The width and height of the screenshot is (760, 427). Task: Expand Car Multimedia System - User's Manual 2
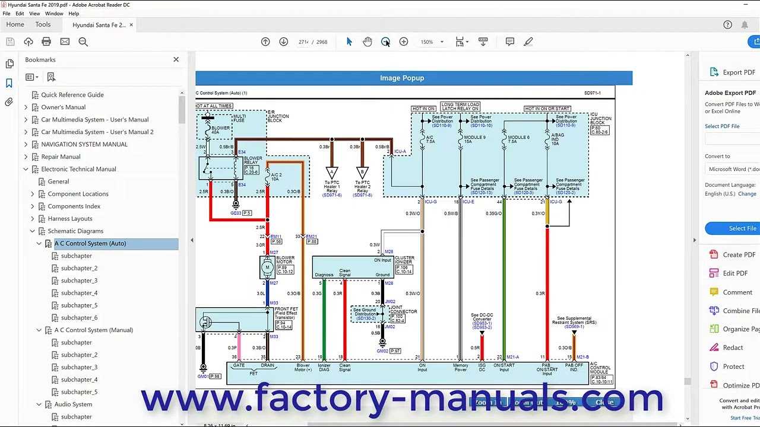click(x=26, y=132)
